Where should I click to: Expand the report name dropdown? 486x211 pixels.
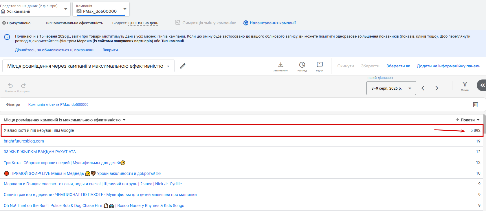pyautogui.click(x=168, y=66)
